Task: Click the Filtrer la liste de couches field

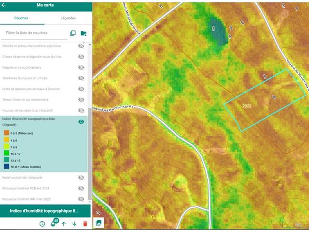Action: click(34, 33)
